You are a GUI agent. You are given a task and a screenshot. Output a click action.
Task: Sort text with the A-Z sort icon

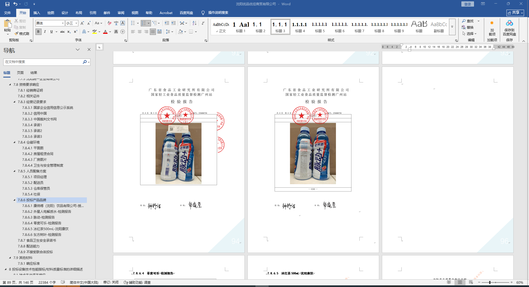(194, 23)
